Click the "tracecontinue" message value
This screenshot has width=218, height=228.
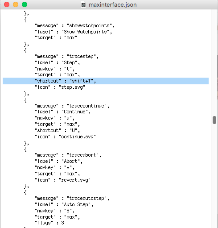(x=87, y=106)
